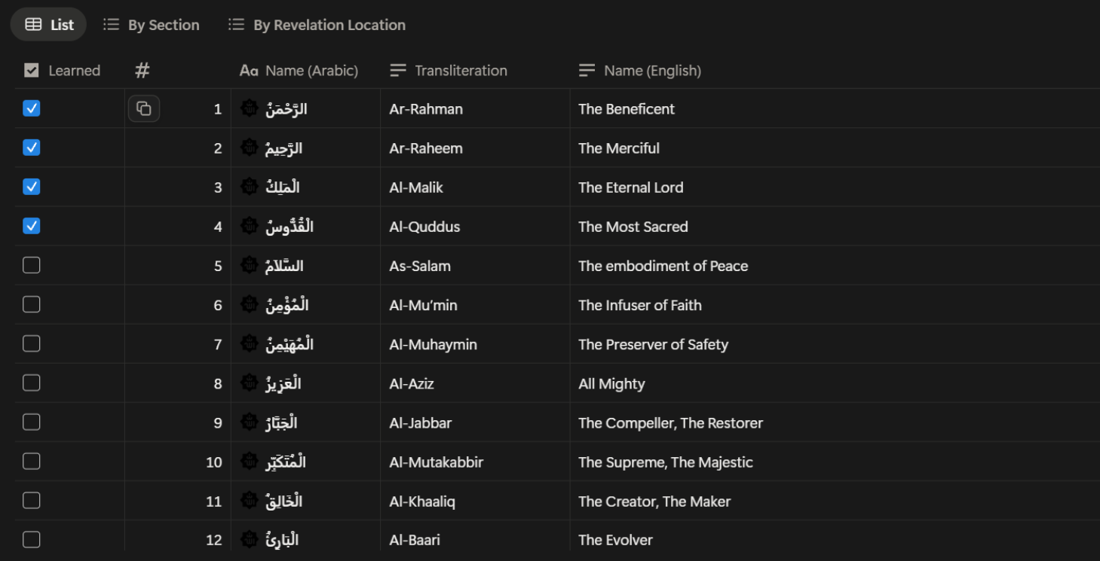Switch to By Revelation Location view
Screen dimensions: 1100x561
click(317, 25)
